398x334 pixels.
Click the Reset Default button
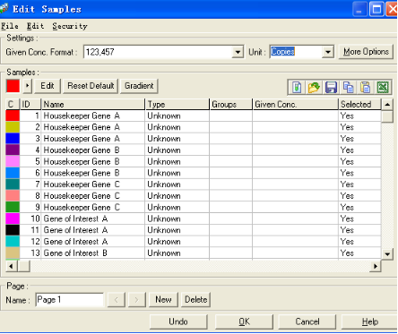click(x=91, y=86)
